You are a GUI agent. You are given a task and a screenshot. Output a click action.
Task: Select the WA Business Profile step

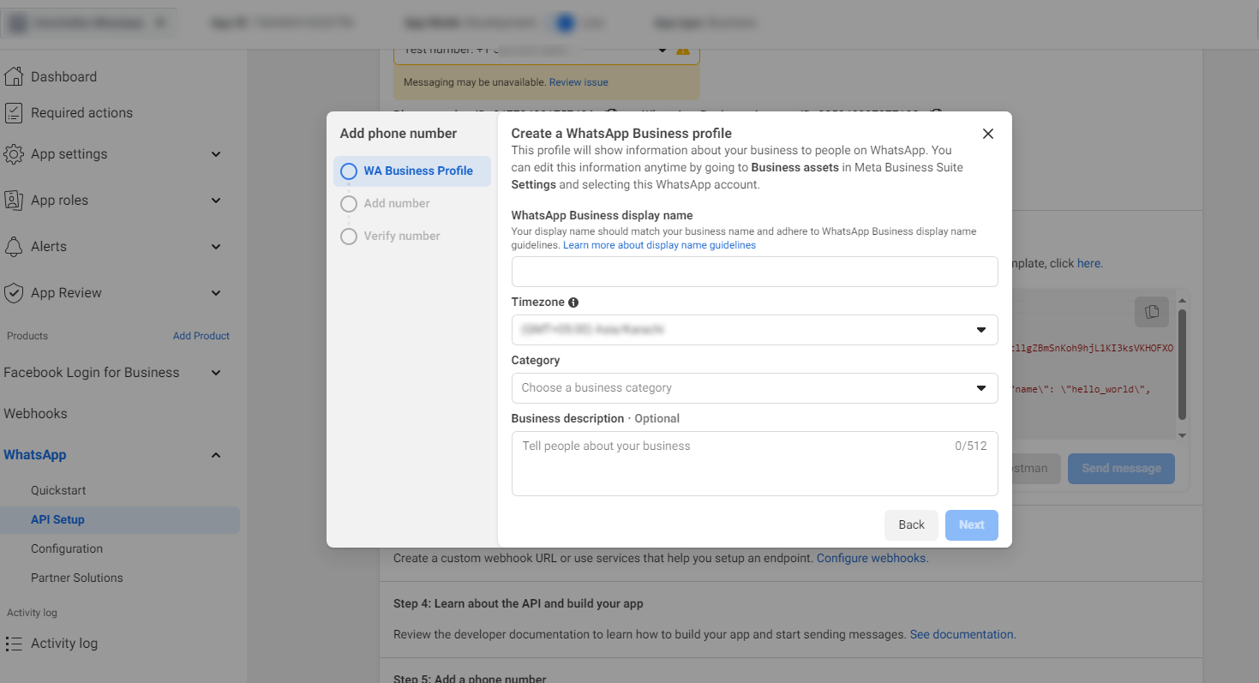pyautogui.click(x=412, y=171)
